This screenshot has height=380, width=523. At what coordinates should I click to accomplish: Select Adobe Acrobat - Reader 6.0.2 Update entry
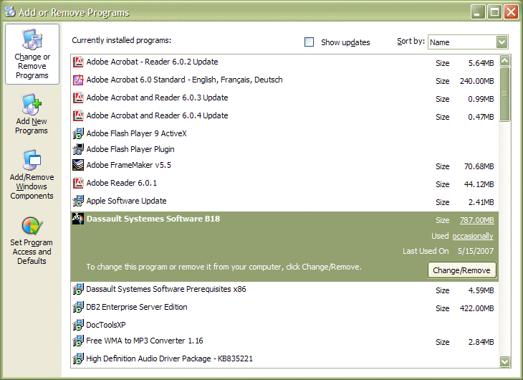tap(284, 62)
